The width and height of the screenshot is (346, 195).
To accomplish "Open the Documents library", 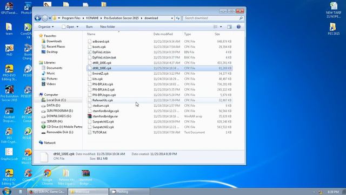I will pos(54,68).
